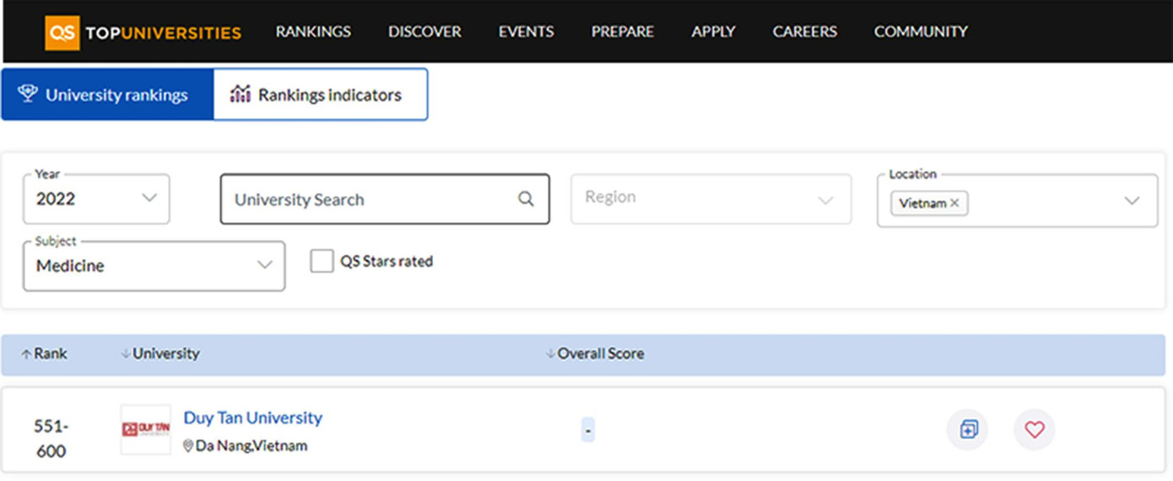Open the Region dropdown
Screen dimensions: 1173x481
click(x=711, y=199)
